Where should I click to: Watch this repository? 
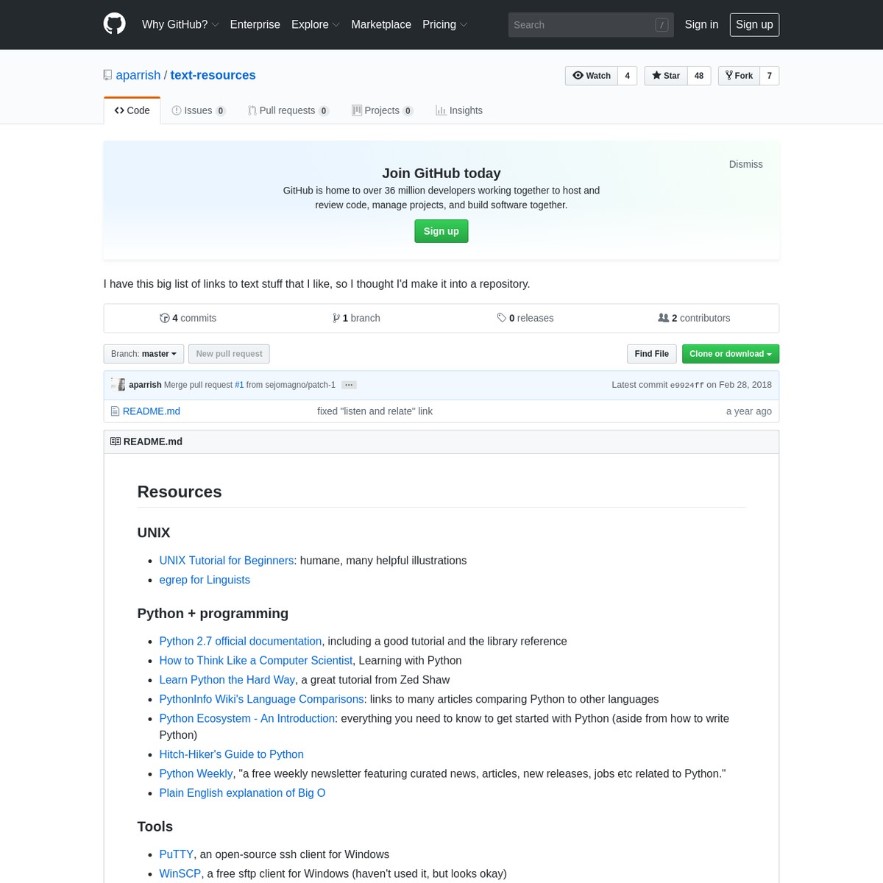click(x=592, y=76)
